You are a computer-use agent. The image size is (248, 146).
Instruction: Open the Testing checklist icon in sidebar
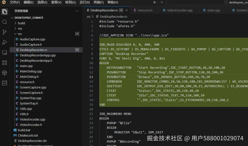[5, 83]
